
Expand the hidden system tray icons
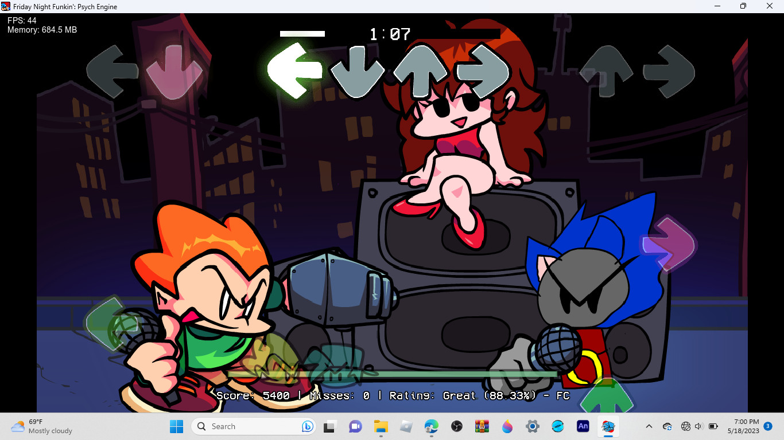tap(649, 426)
